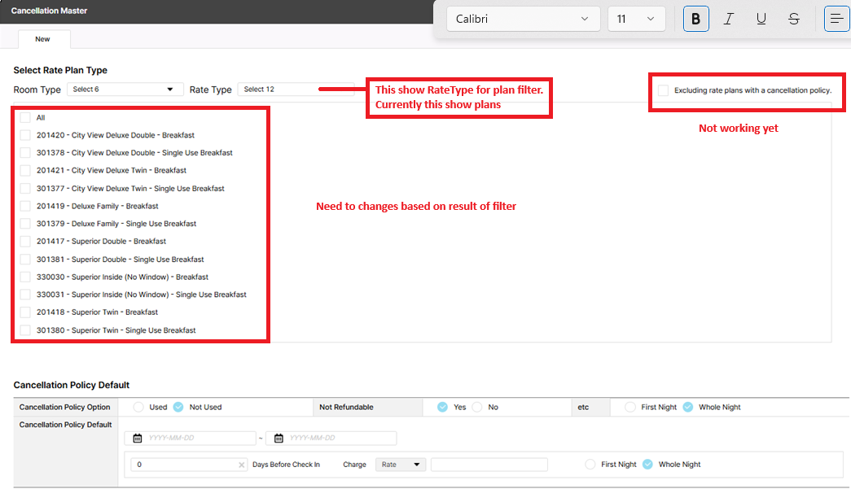The height and width of the screenshot is (489, 851).
Task: Open the text alignment options
Action: point(836,19)
